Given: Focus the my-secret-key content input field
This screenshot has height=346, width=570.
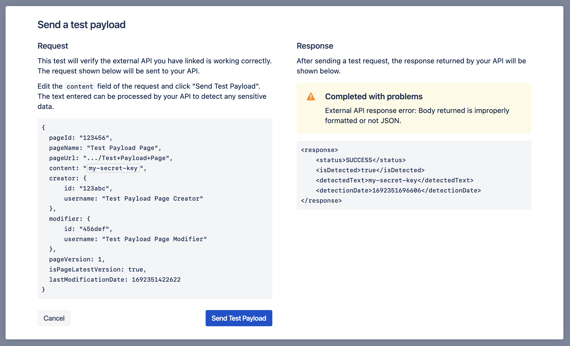Looking at the screenshot, I should tap(113, 168).
